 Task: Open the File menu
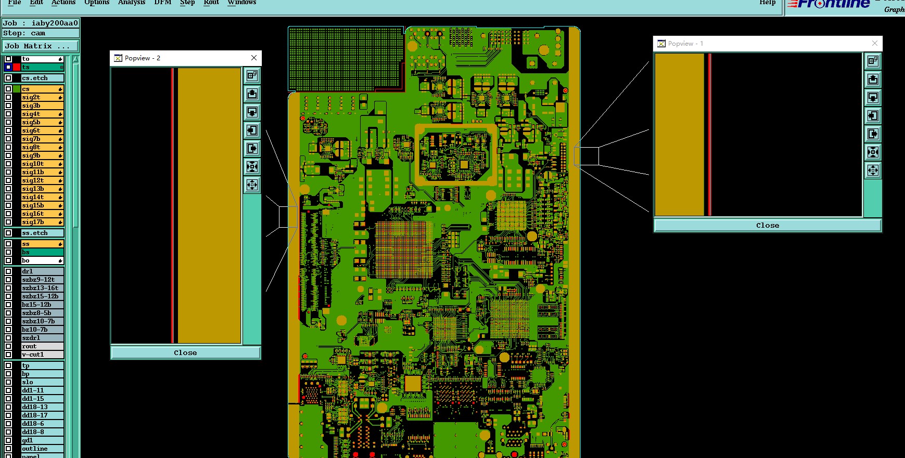pos(15,3)
